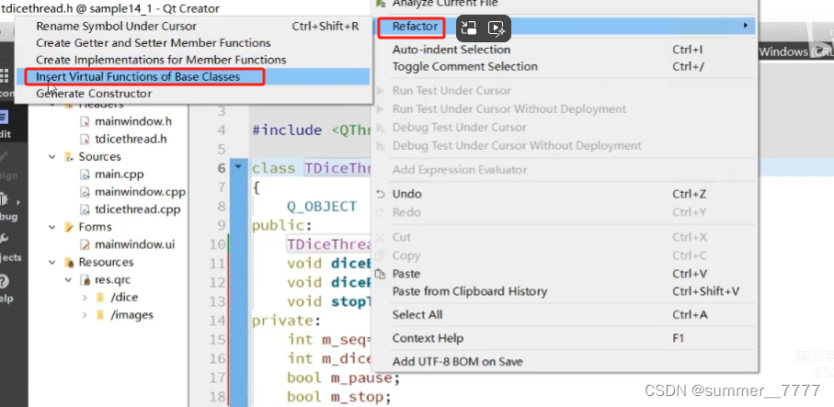Select the /dice resource folder
The width and height of the screenshot is (834, 407).
(124, 297)
